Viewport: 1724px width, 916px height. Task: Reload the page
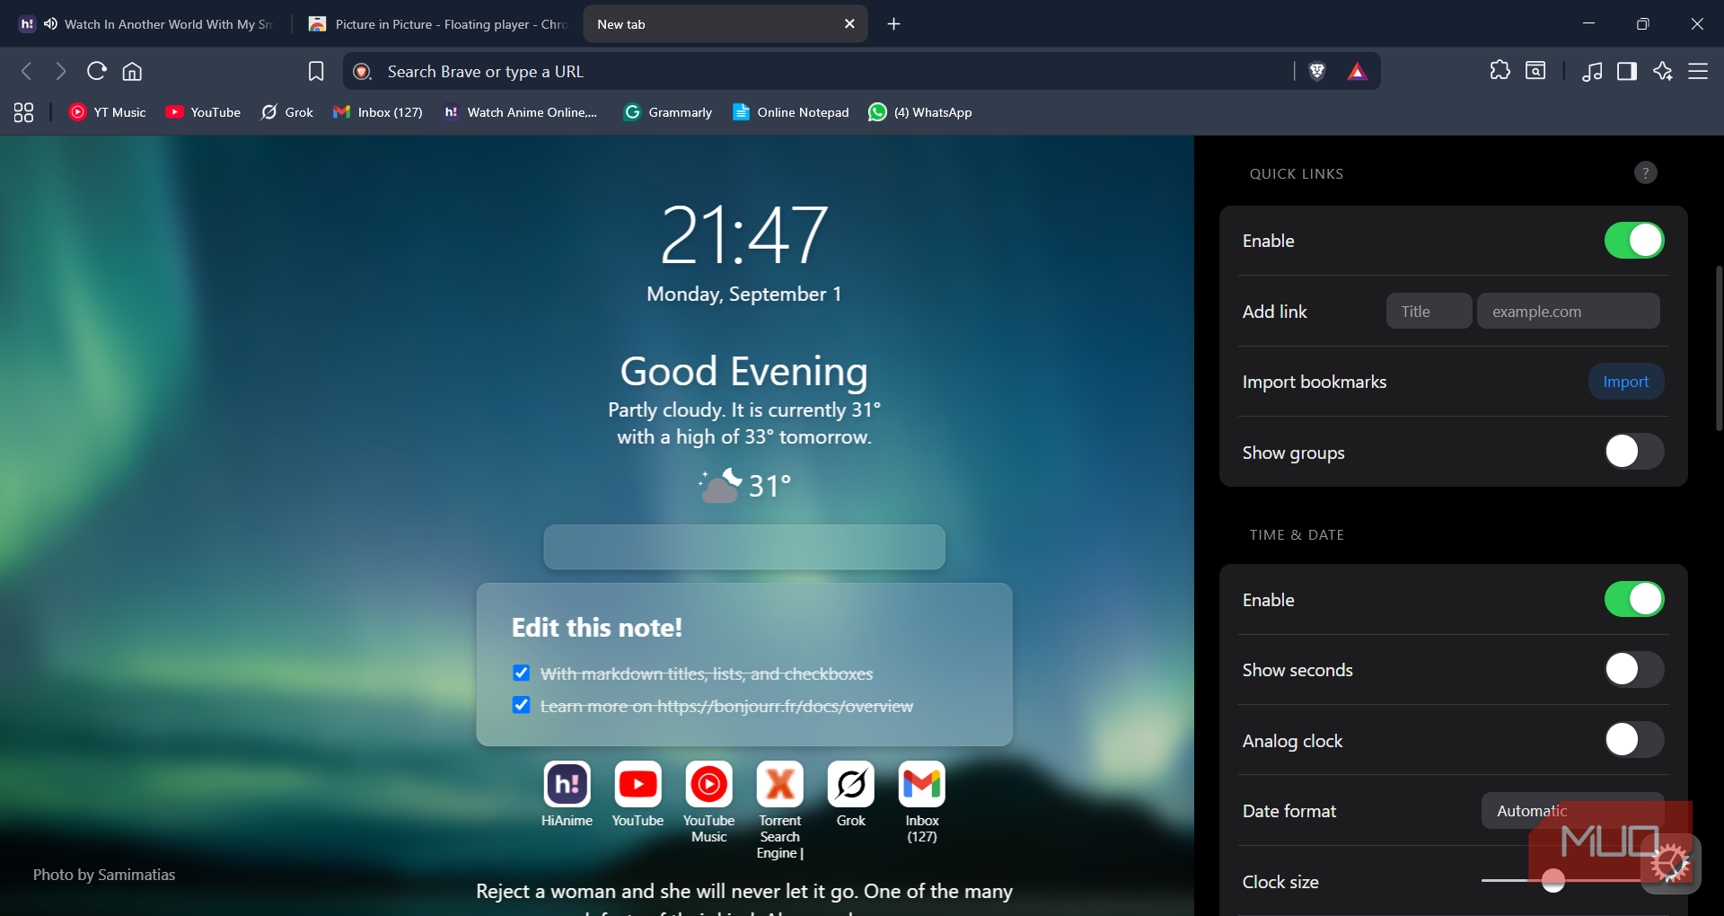(x=97, y=71)
